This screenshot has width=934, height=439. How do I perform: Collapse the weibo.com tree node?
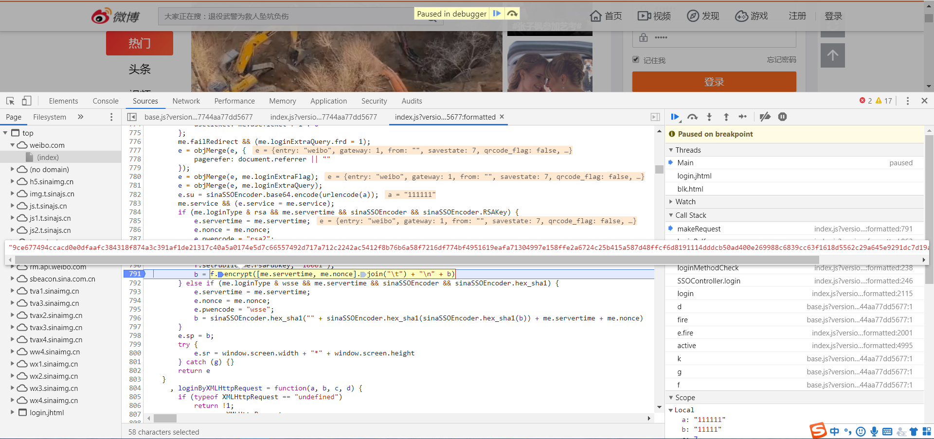(x=13, y=145)
